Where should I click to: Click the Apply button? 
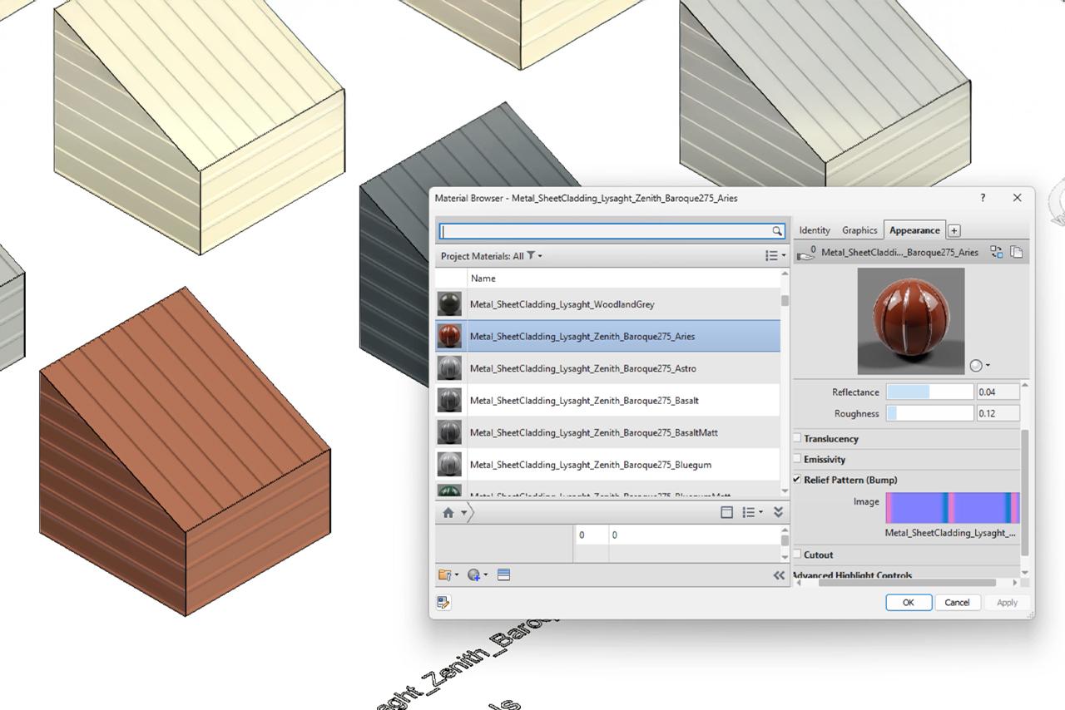pos(1007,603)
